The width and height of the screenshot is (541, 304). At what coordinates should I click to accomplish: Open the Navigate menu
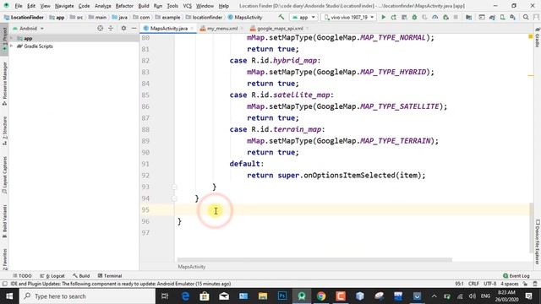coord(64,6)
